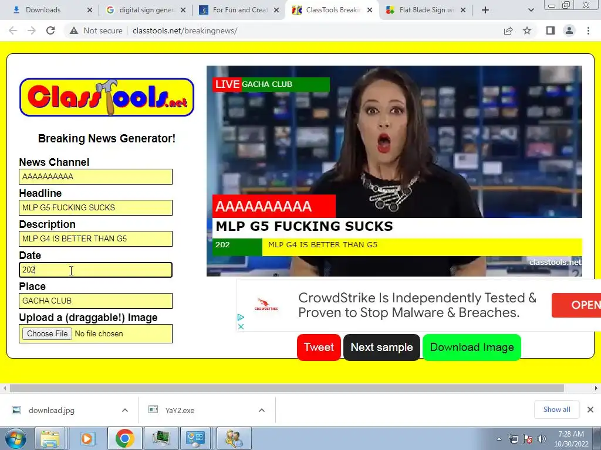Go forward to the next page
This screenshot has width=601, height=450.
pos(32,30)
